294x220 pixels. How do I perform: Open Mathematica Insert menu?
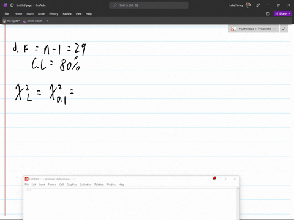click(42, 185)
